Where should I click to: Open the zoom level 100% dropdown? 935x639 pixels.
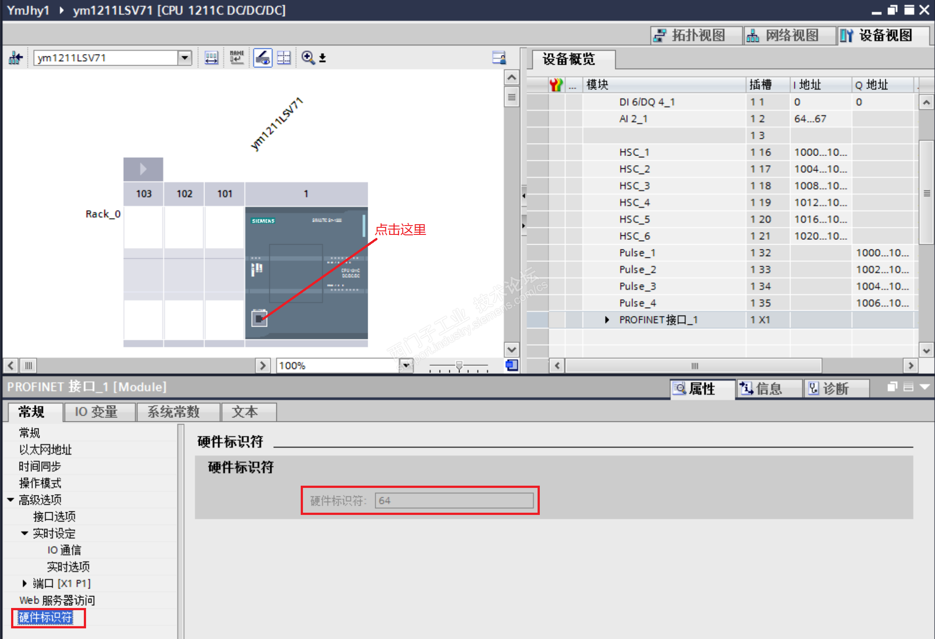tap(405, 366)
